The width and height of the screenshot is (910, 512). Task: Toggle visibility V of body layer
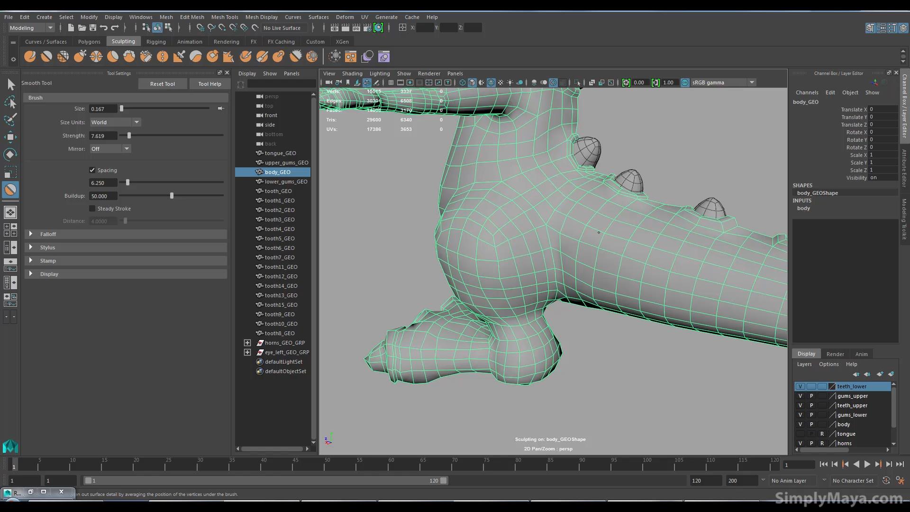801,424
